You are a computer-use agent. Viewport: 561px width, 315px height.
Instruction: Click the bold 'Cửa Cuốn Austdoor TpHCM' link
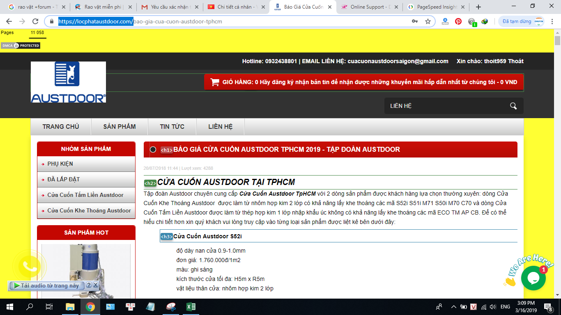278,194
